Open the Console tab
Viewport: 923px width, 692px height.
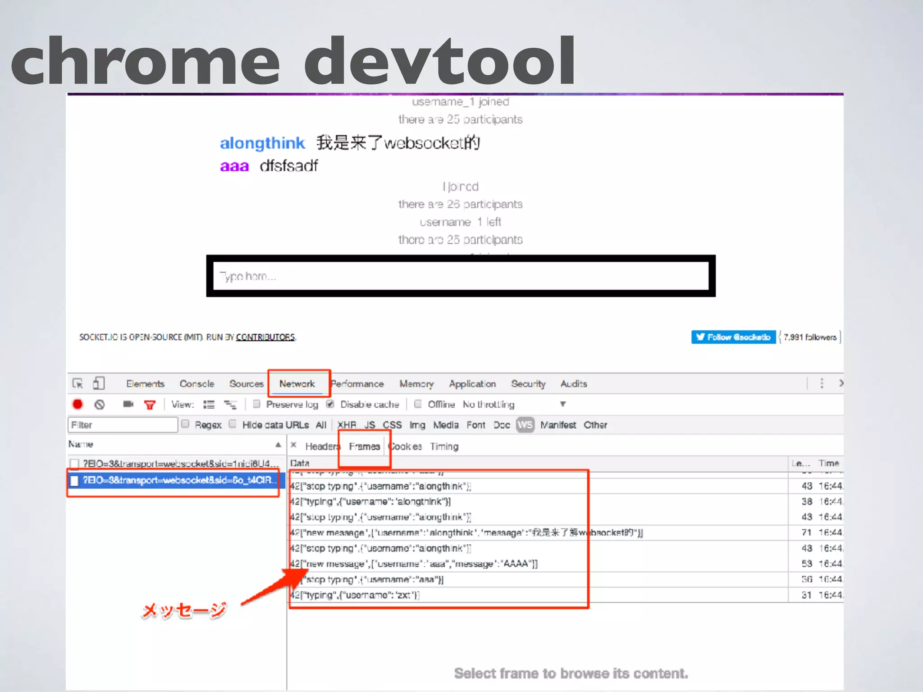197,384
